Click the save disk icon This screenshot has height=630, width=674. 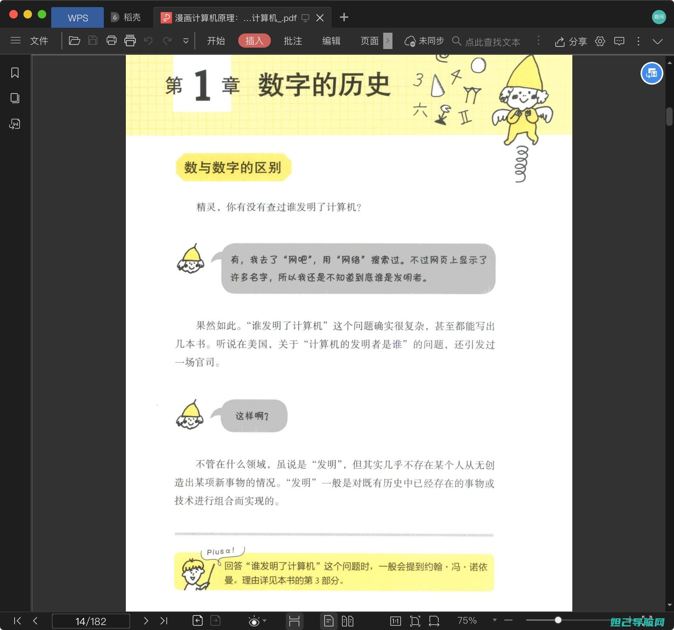tap(93, 41)
